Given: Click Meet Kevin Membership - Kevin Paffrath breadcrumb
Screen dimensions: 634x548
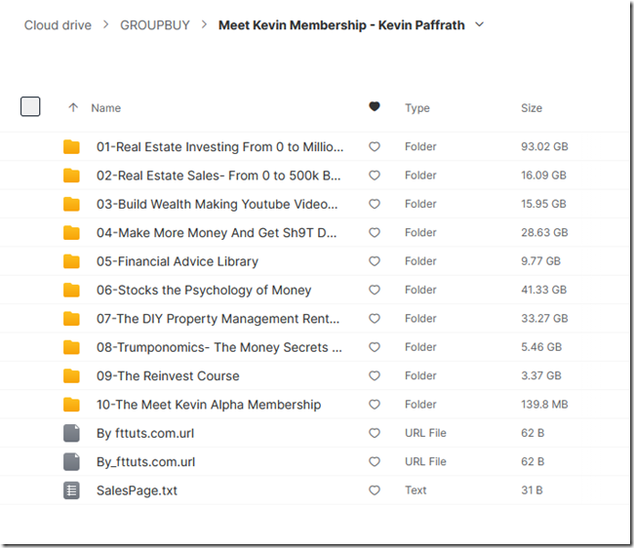Looking at the screenshot, I should pyautogui.click(x=341, y=25).
